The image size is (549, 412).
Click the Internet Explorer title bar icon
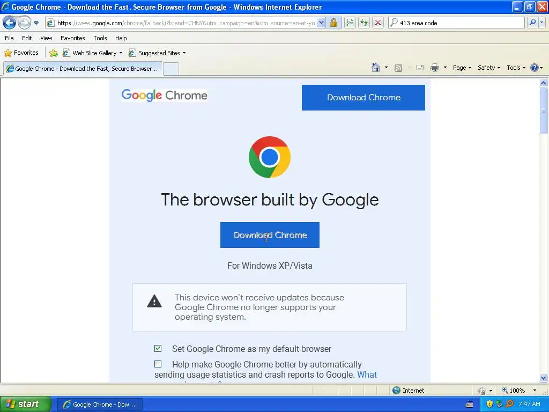pos(5,6)
